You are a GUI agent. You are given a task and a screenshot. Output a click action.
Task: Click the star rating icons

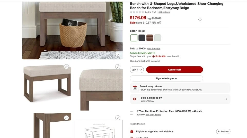coord(137,12)
